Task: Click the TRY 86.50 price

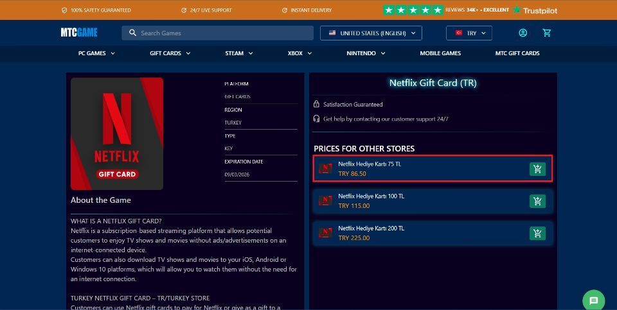Action: tap(352, 174)
